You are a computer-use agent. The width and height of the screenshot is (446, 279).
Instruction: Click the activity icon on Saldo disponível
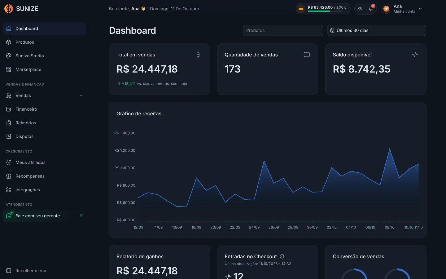[415, 55]
